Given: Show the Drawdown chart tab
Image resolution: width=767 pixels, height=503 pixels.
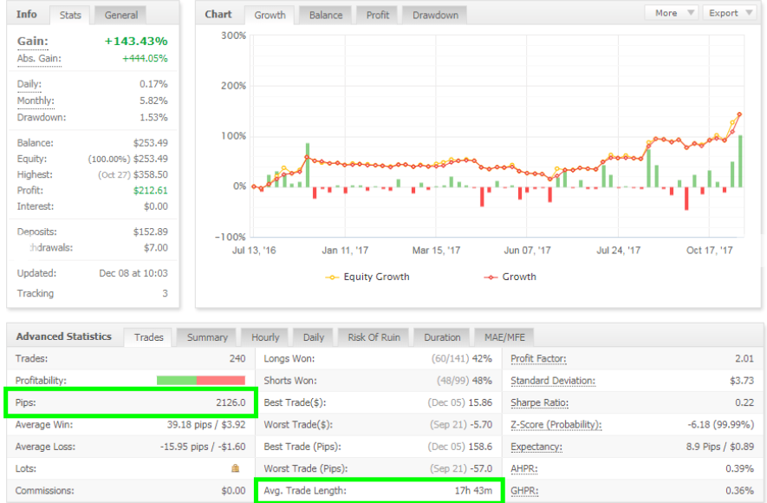Looking at the screenshot, I should [x=435, y=15].
